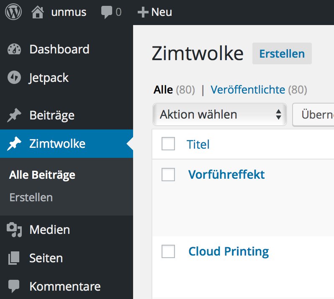This screenshot has height=299, width=334.
Task: Select the Cloud Printing post checkbox
Action: (x=168, y=251)
